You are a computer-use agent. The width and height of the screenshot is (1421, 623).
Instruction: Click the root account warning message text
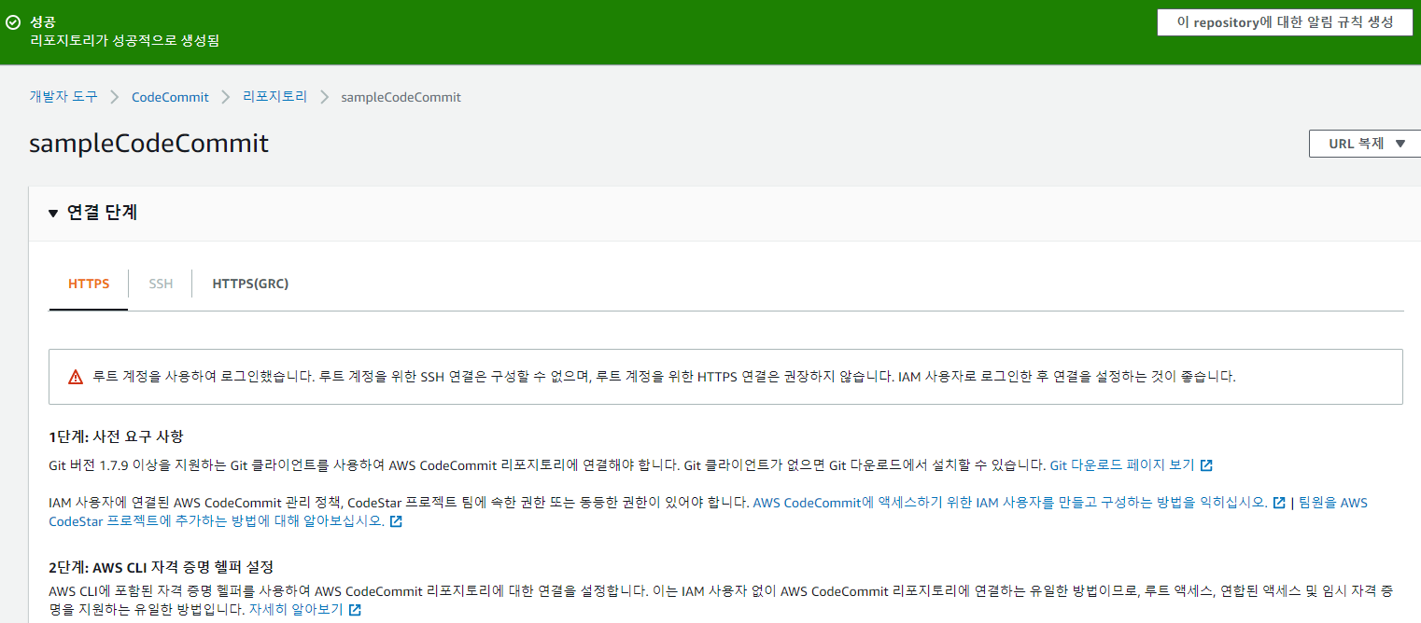pos(664,378)
